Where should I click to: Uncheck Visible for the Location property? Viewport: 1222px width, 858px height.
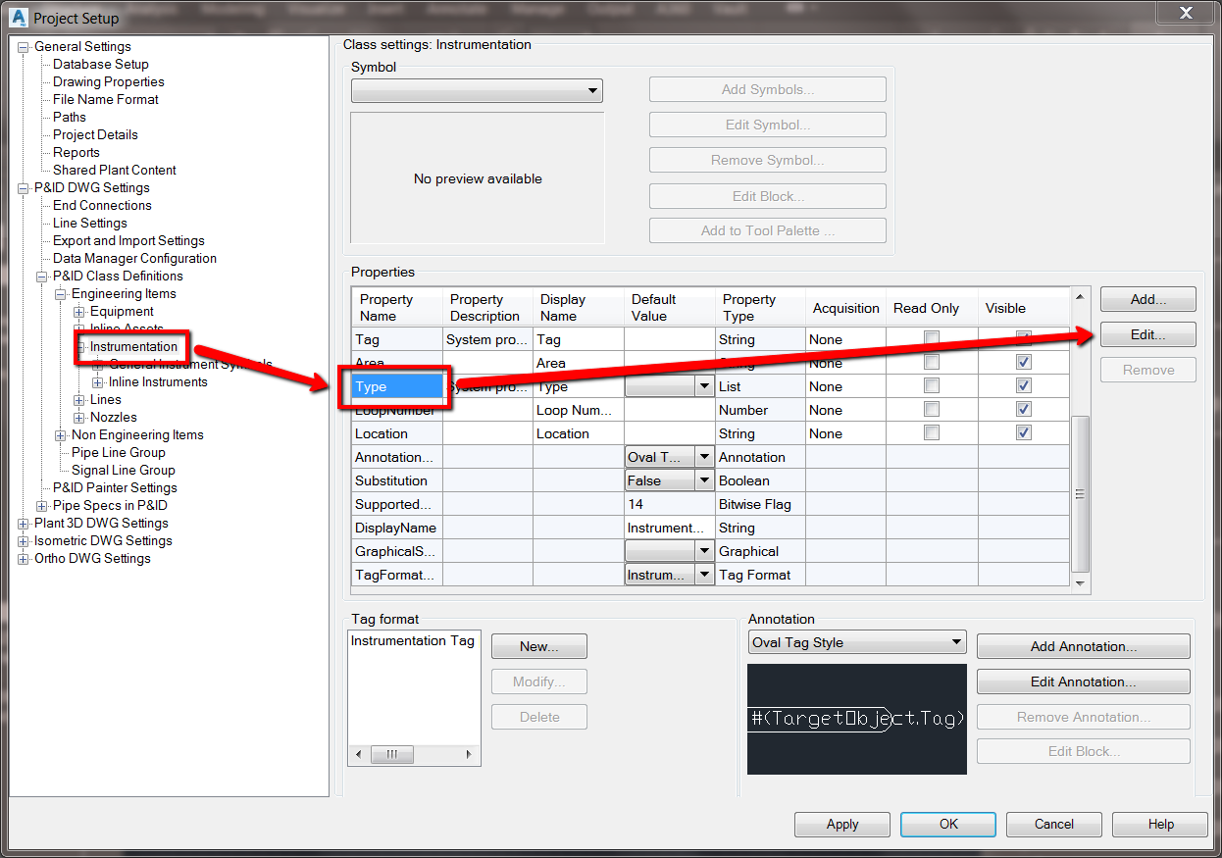pyautogui.click(x=1023, y=432)
